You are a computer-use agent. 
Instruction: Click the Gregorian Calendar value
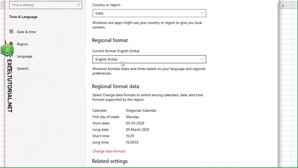[x=141, y=111]
